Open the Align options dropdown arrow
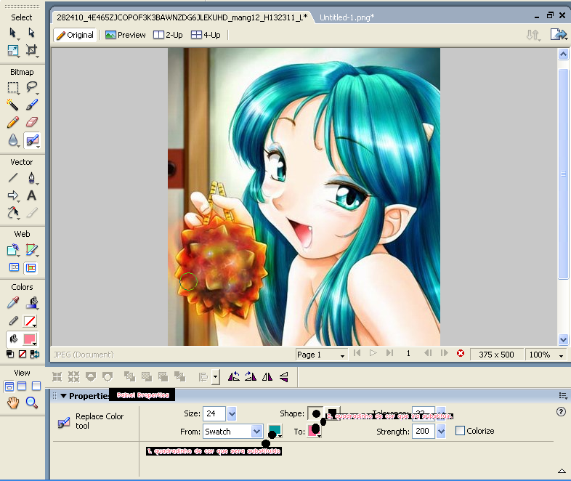 [216, 377]
